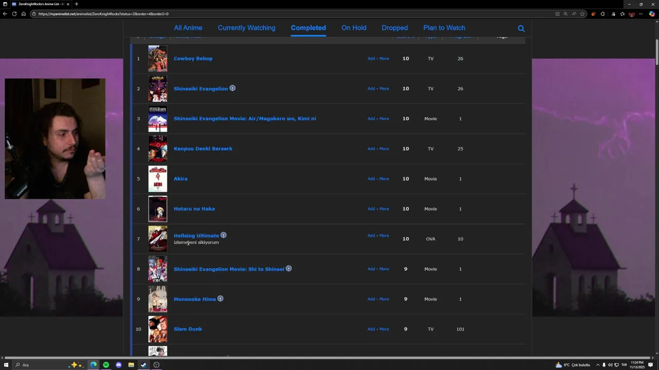Open a new browser tab with the plus button
This screenshot has width=659, height=370.
click(x=76, y=4)
